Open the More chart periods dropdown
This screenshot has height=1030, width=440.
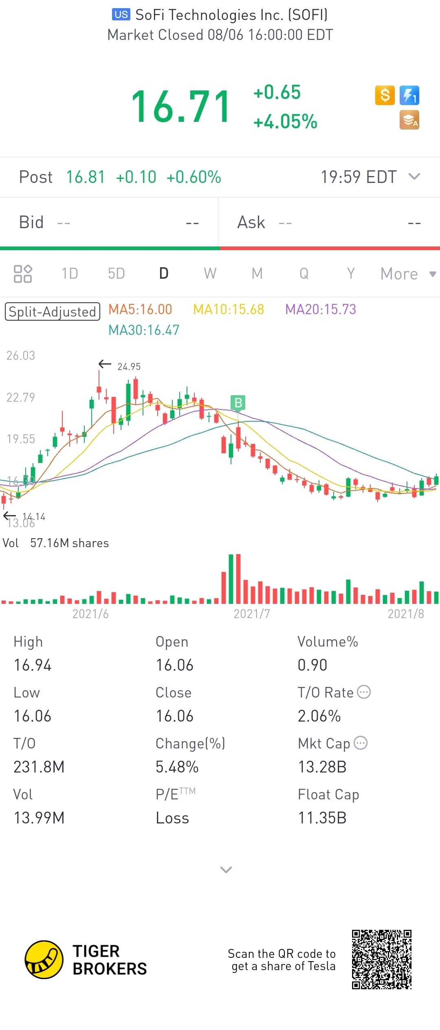408,274
